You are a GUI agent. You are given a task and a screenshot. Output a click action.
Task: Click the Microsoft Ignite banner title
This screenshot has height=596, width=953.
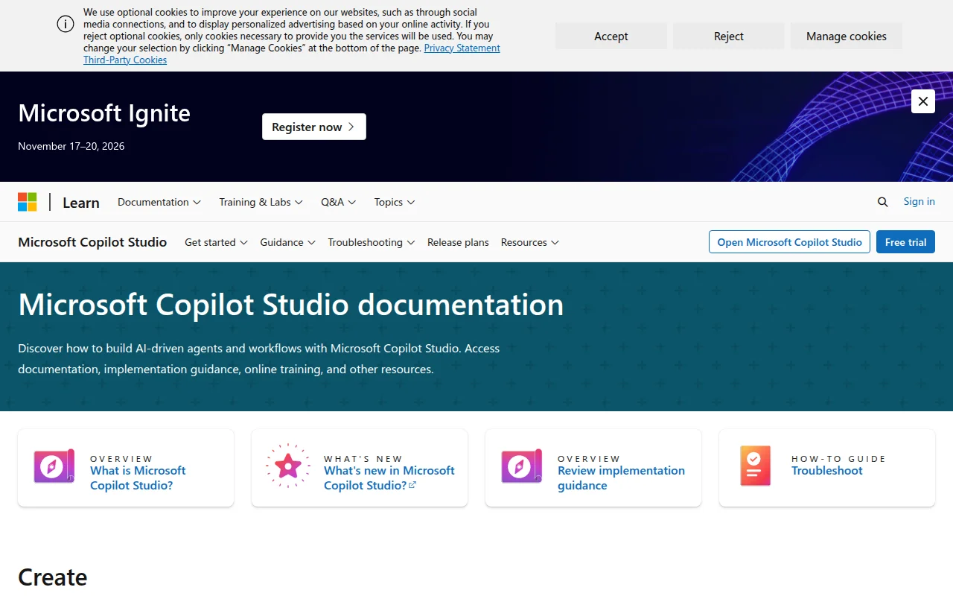click(104, 113)
